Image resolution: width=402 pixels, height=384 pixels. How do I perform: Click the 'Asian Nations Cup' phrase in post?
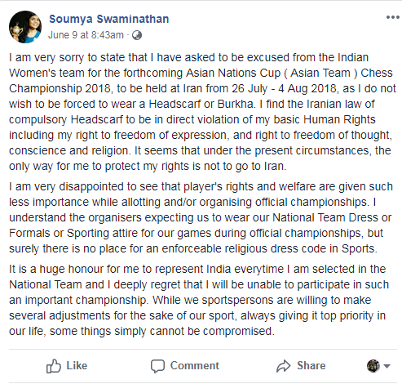pyautogui.click(x=233, y=73)
